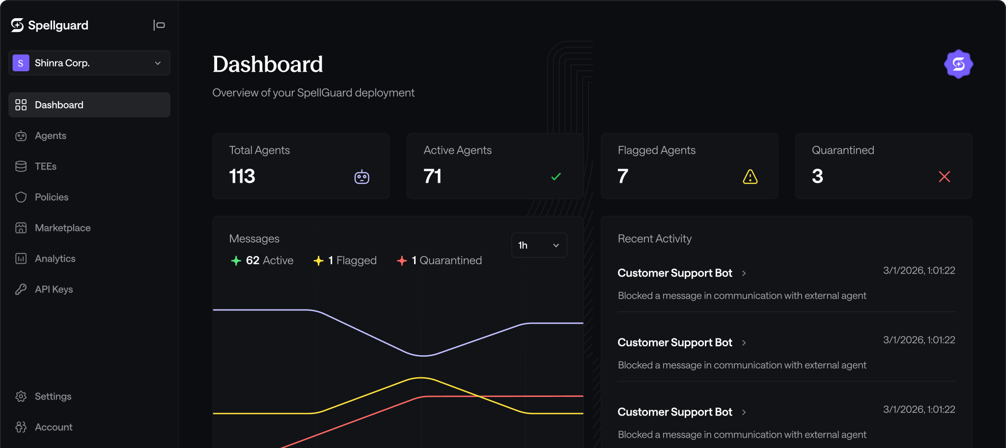Click the Active Agents value 71

433,176
